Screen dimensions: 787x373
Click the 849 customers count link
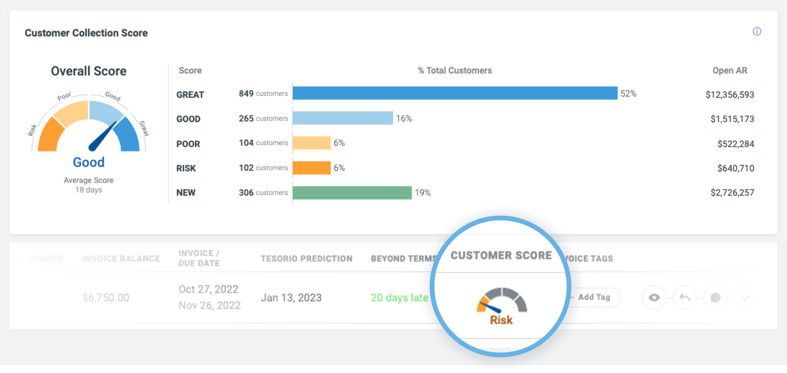point(263,94)
